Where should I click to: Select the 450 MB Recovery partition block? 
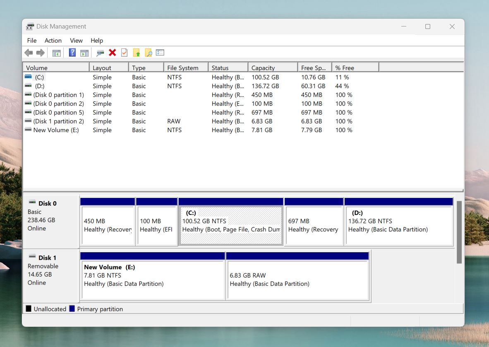click(x=108, y=222)
